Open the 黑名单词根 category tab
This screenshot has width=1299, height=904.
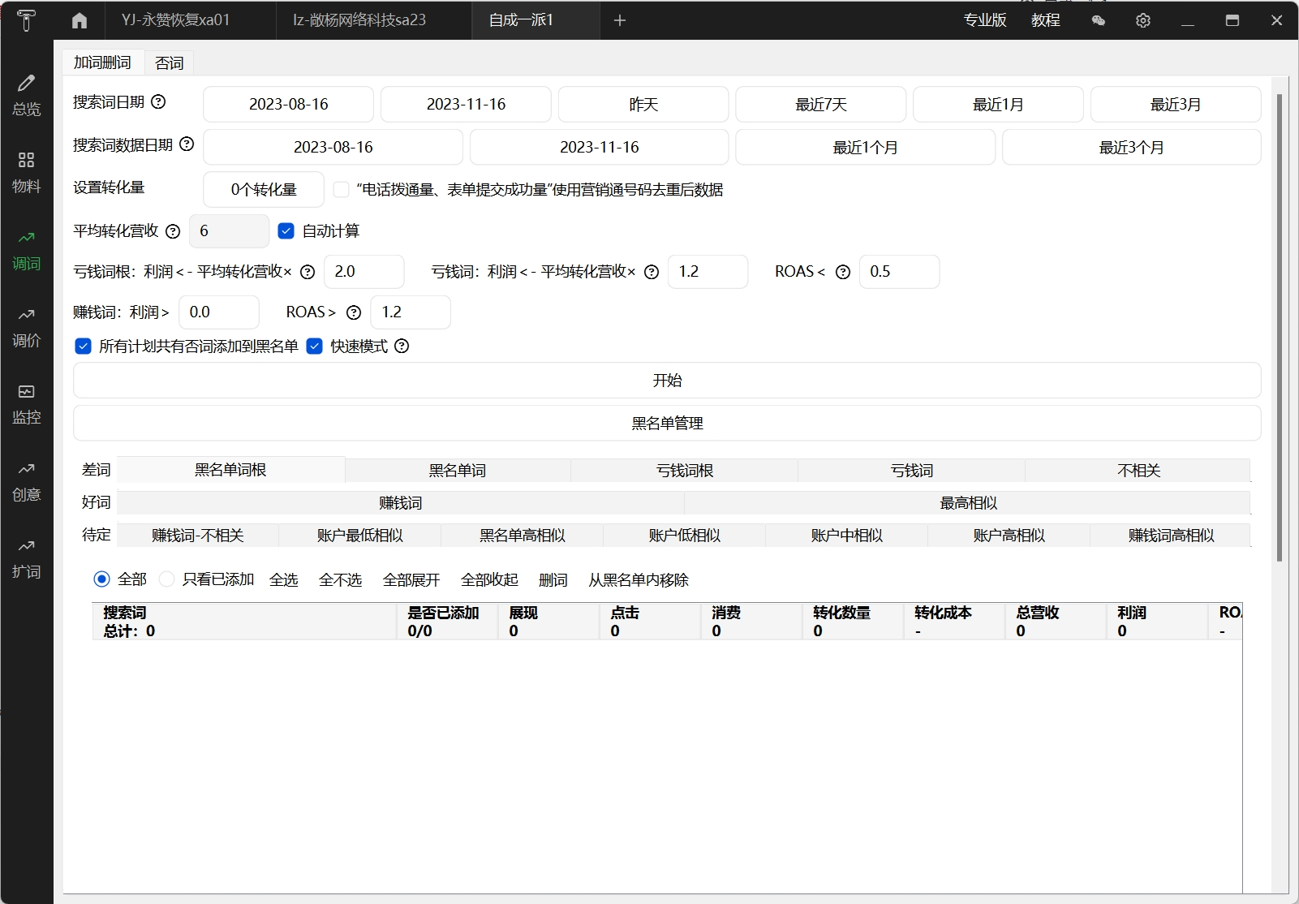(230, 470)
